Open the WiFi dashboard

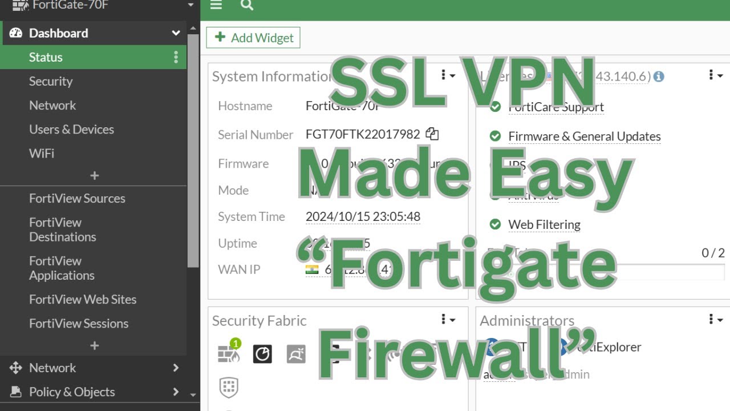click(x=42, y=153)
